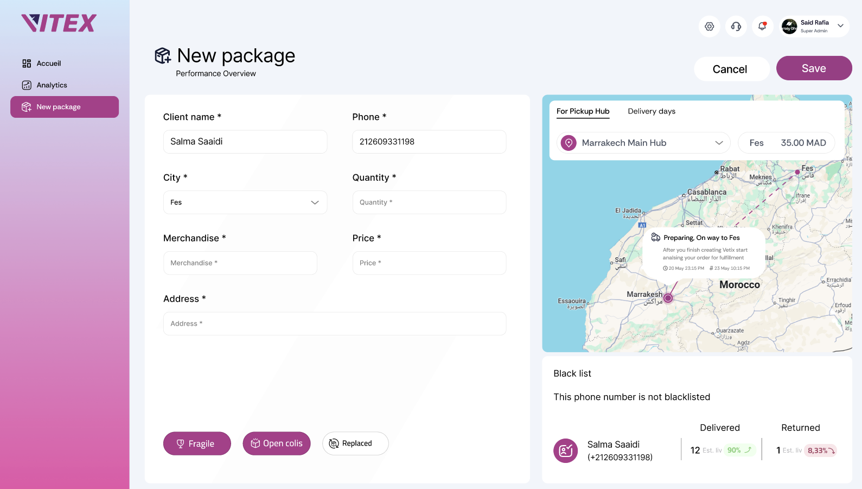
Task: Click the Rabat label on map
Action: tap(730, 169)
